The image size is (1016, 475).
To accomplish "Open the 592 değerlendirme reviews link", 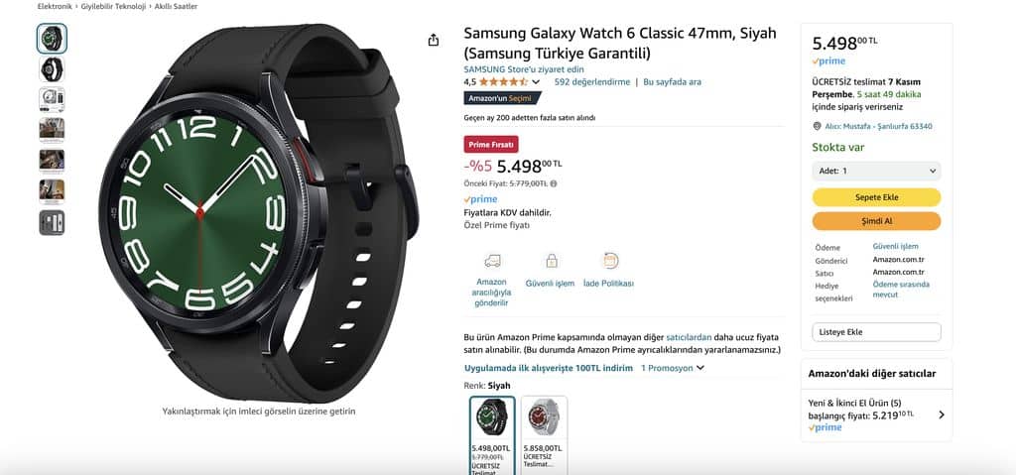I will tap(592, 82).
